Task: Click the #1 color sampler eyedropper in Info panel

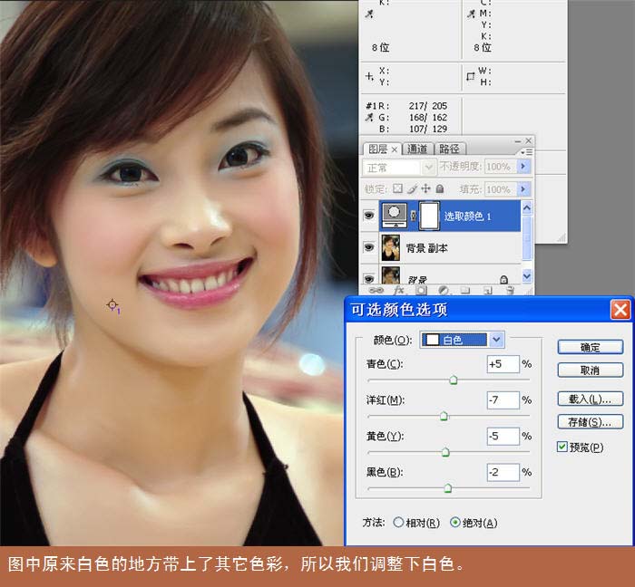Action: pyautogui.click(x=369, y=117)
